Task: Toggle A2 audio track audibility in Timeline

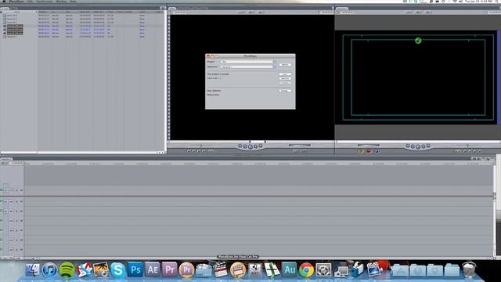Action: [2, 211]
